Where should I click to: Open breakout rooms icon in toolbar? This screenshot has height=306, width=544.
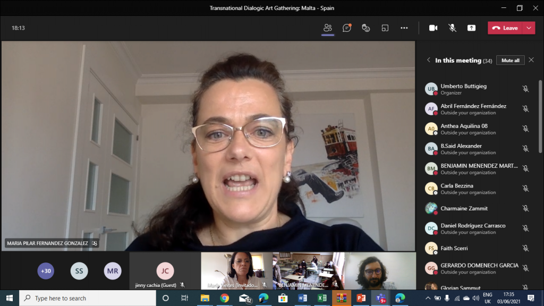pyautogui.click(x=385, y=28)
